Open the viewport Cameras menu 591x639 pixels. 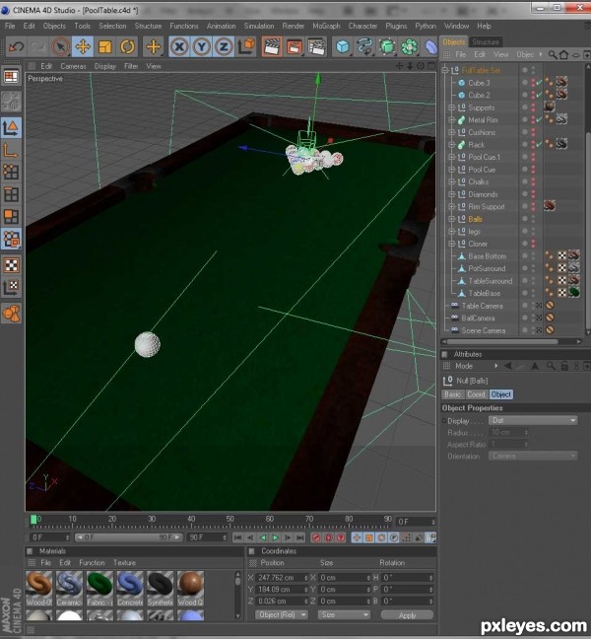click(x=73, y=66)
